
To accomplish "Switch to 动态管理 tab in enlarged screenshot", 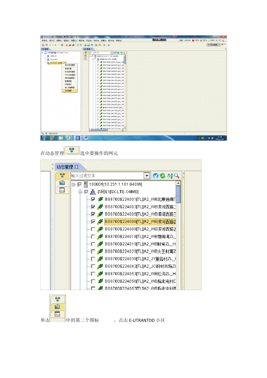I will pos(65,167).
